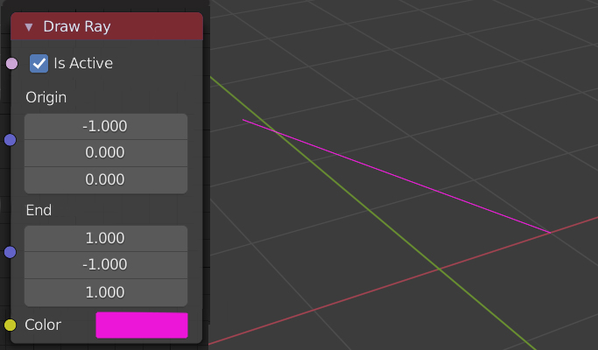598x350 pixels.
Task: Select the Origin Y field showing 0.000
Action: [106, 153]
